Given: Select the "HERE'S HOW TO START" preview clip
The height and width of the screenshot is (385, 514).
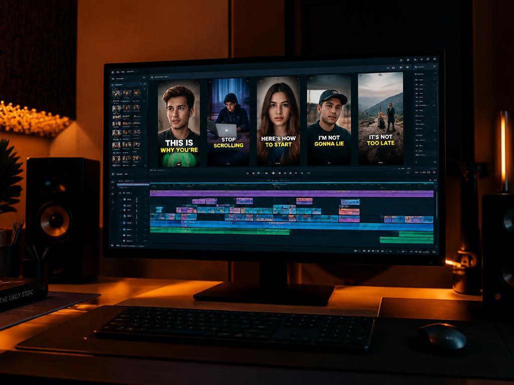Looking at the screenshot, I should point(278,121).
